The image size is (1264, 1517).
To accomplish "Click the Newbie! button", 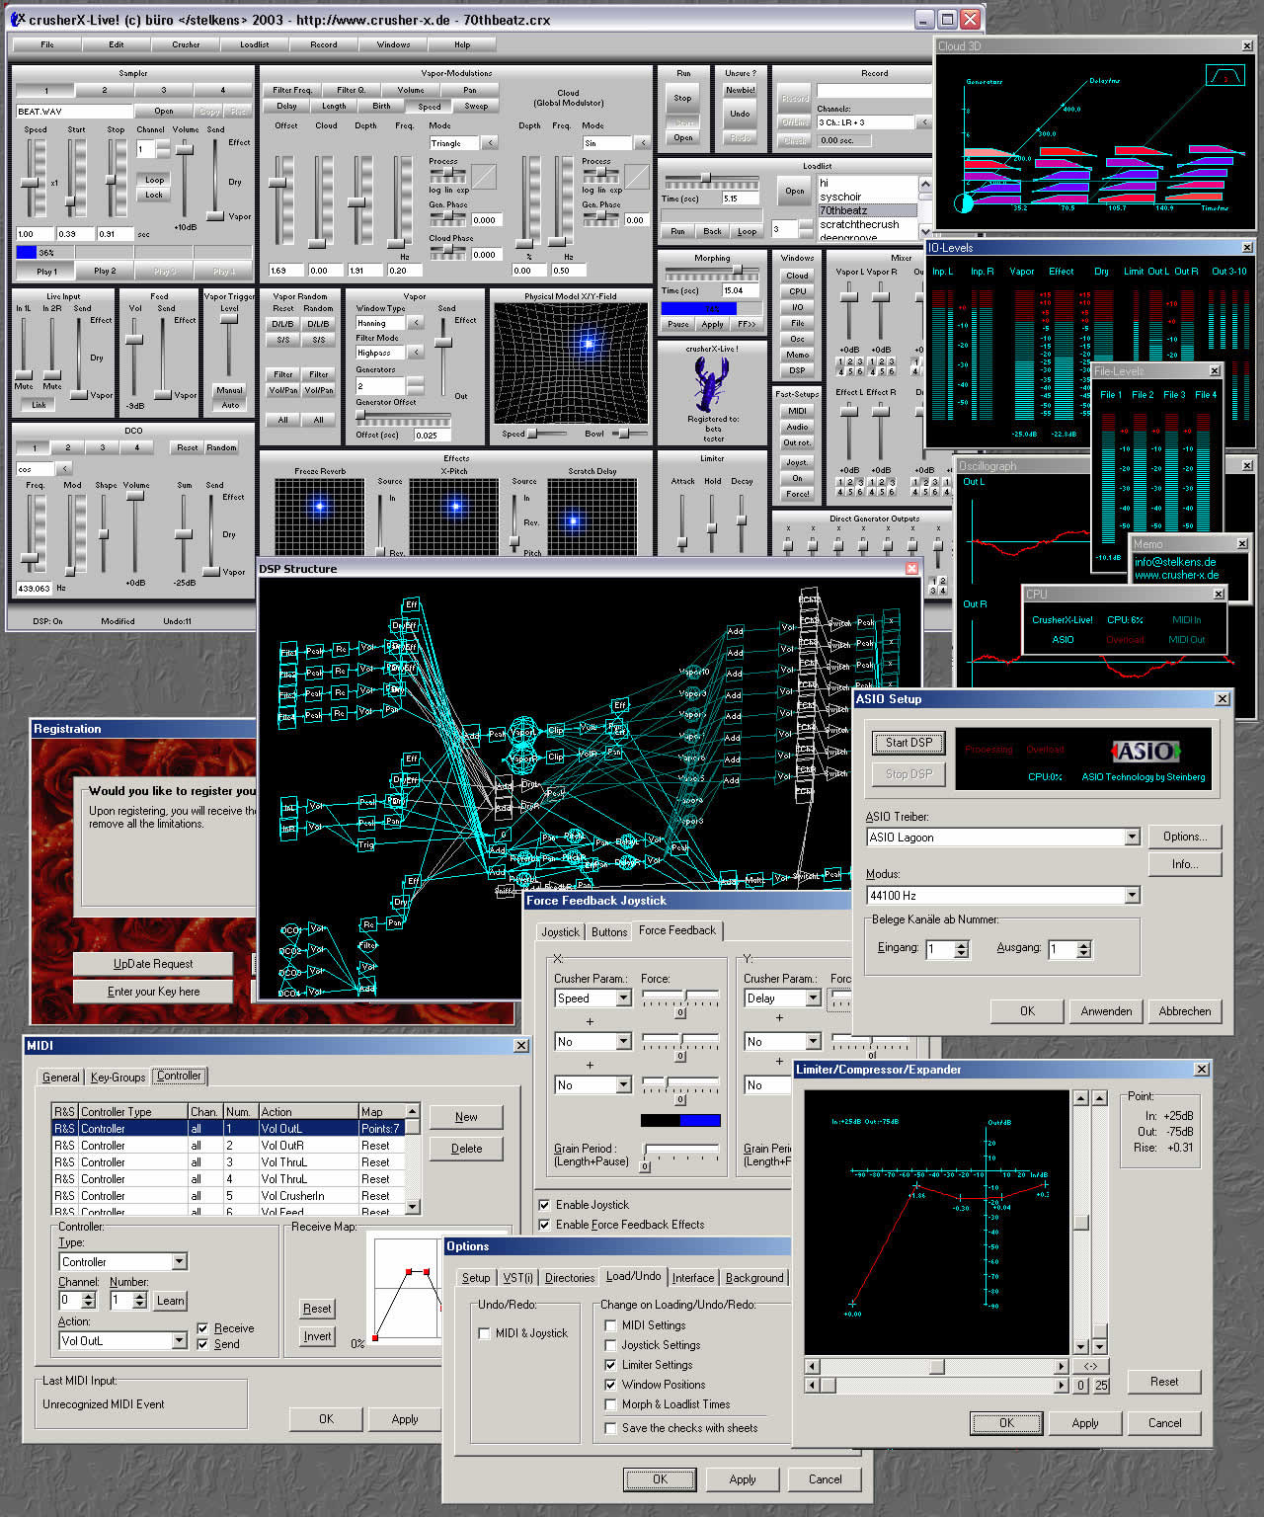I will pyautogui.click(x=740, y=91).
